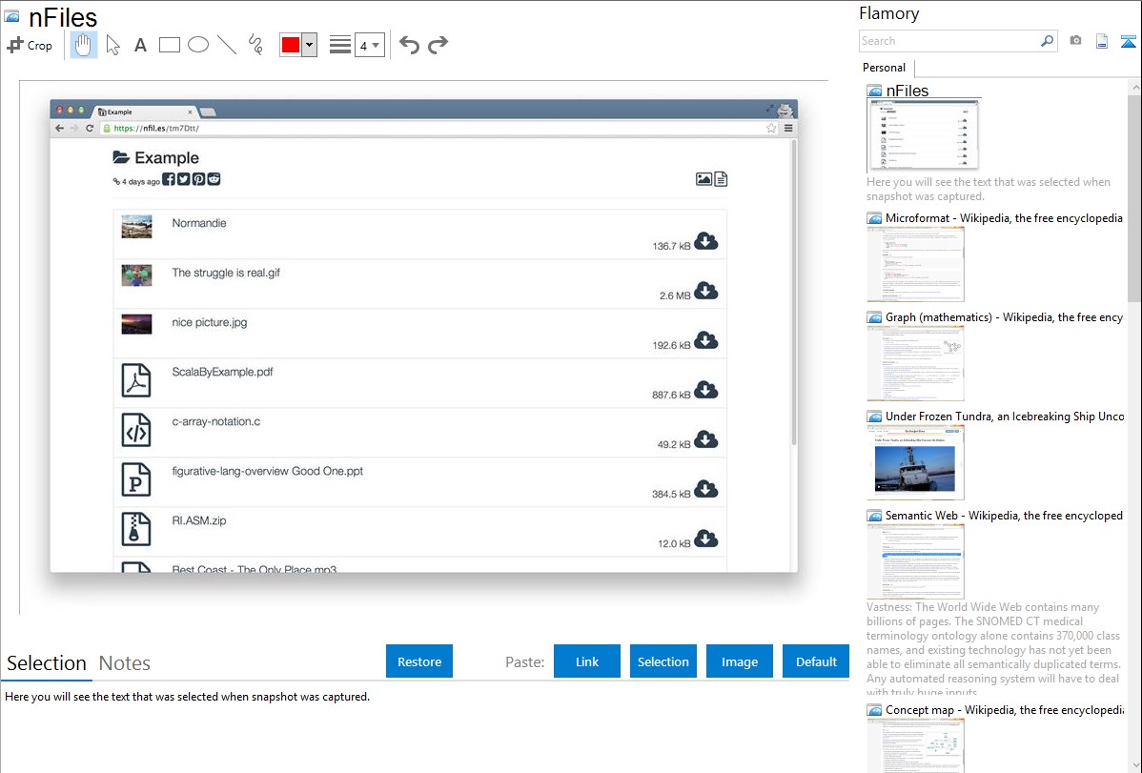Click the ScalaByExample.pdf file name
The width and height of the screenshot is (1142, 773).
coord(222,372)
